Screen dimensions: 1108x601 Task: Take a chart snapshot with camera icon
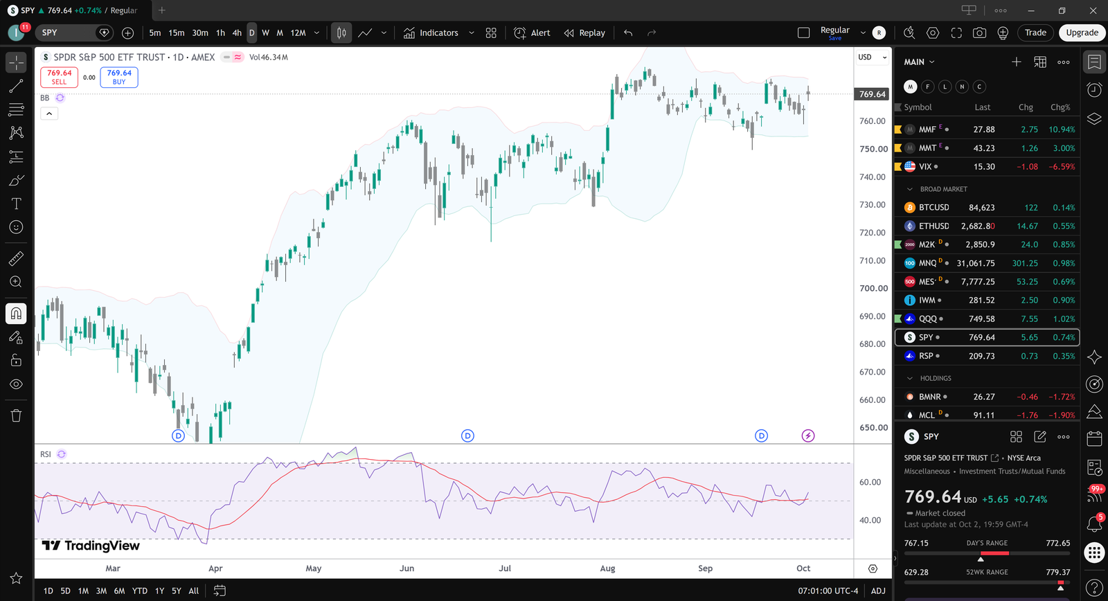tap(979, 33)
